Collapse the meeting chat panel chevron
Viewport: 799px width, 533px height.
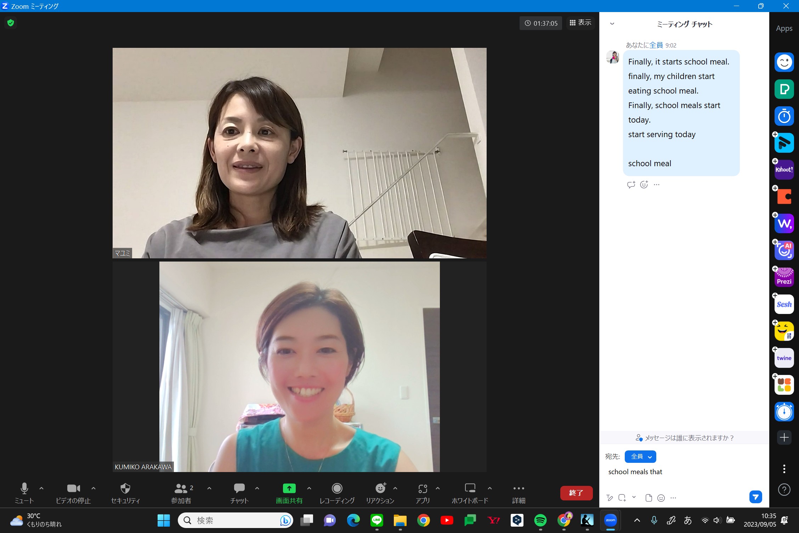(x=612, y=24)
